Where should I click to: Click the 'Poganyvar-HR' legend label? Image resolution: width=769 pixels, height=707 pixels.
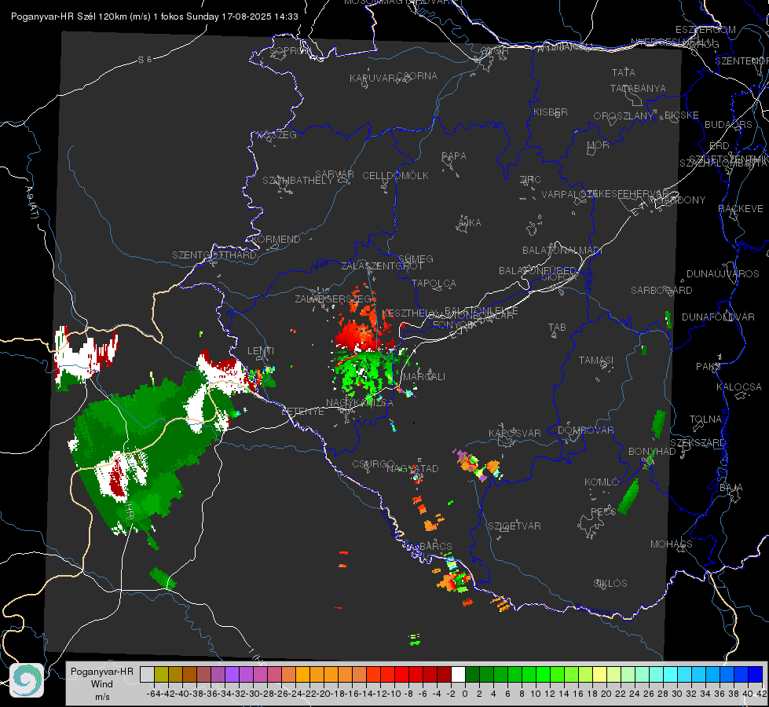pos(102,672)
